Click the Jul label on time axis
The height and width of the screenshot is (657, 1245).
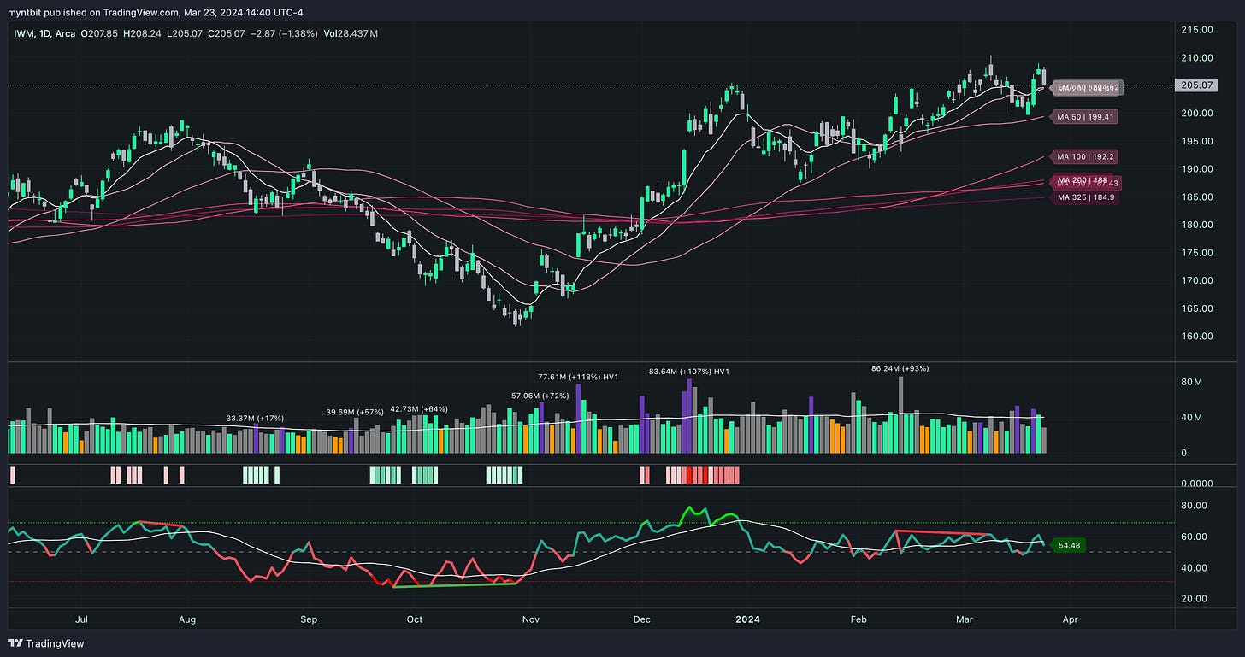[x=82, y=619]
